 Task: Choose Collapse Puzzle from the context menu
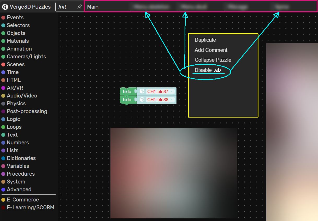[213, 60]
